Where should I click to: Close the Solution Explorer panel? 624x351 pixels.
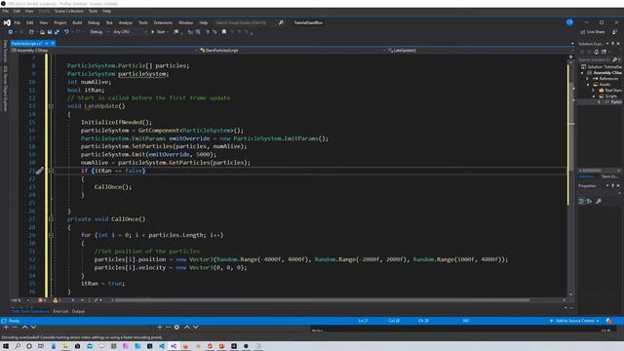618,43
